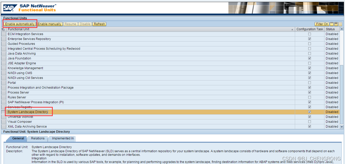The width and height of the screenshot is (345, 164).
Task: Click the greyed Disable button
Action: pos(85,24)
